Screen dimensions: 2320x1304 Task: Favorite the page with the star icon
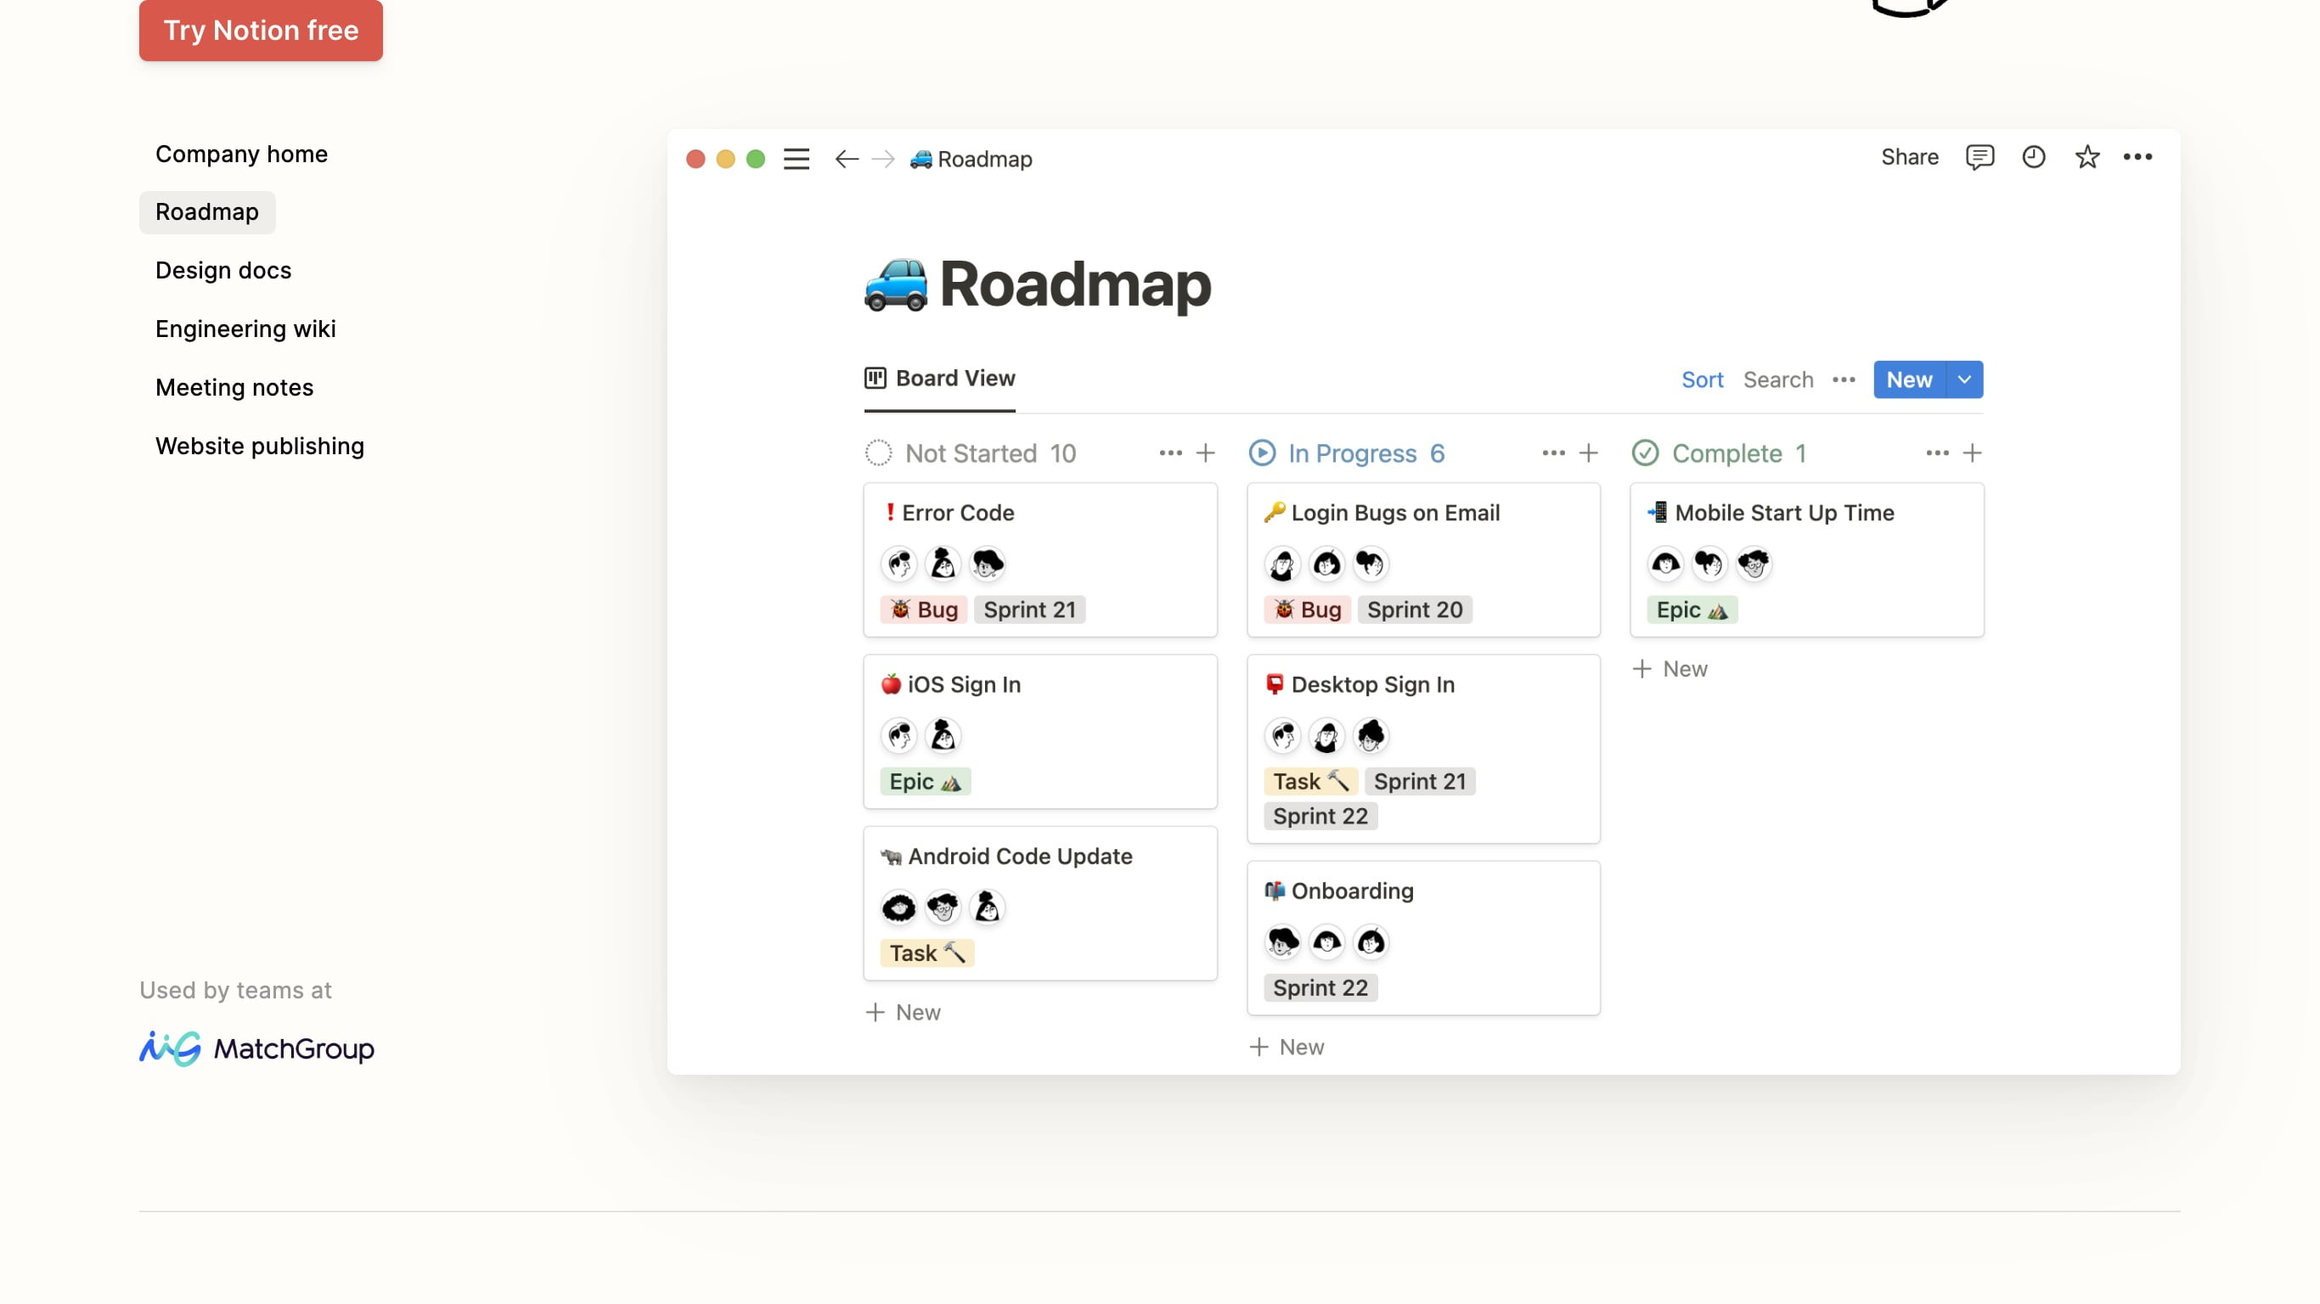tap(2086, 157)
